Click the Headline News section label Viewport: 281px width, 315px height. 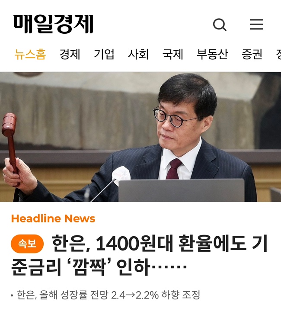pyautogui.click(x=53, y=219)
